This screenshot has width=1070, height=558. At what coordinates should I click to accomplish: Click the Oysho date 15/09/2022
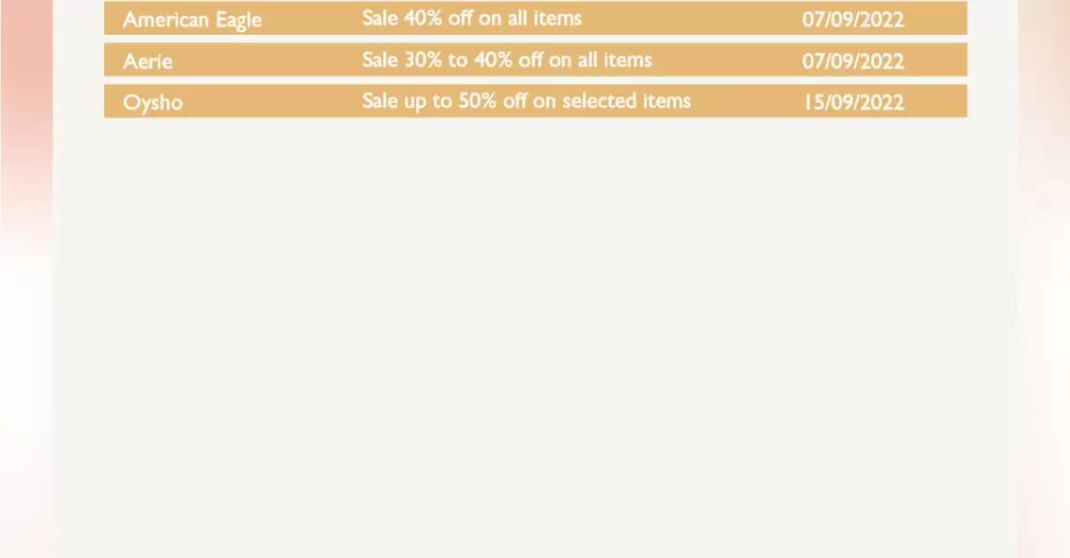click(854, 102)
